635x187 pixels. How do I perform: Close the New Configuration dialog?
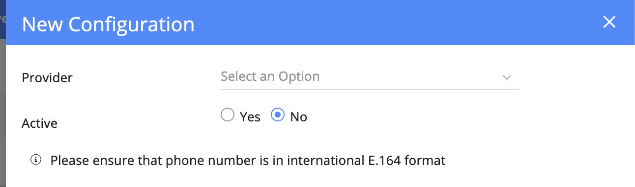pos(609,23)
